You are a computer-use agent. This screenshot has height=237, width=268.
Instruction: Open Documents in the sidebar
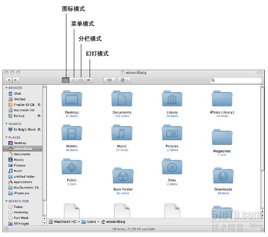coord(22,154)
